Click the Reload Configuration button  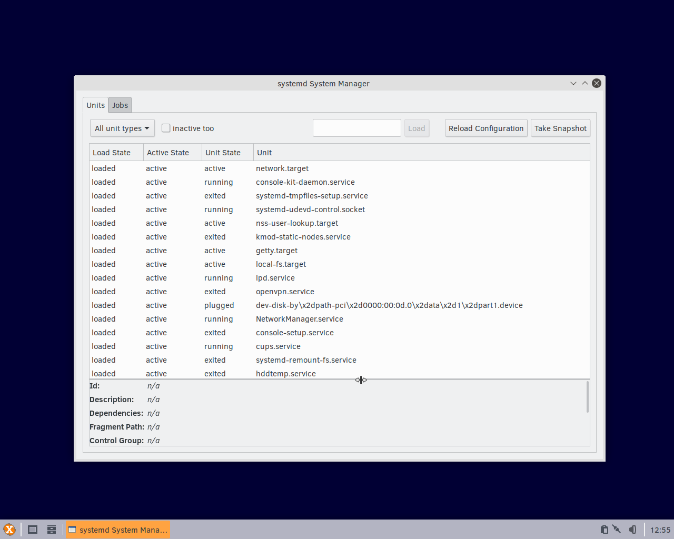pyautogui.click(x=486, y=128)
